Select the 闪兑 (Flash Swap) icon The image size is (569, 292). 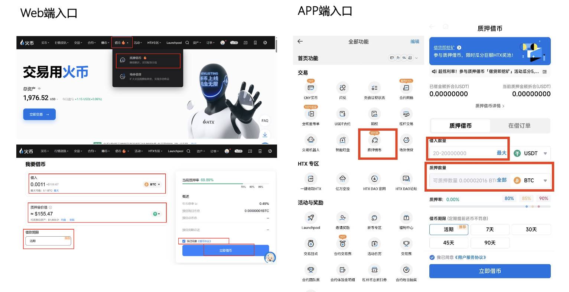(x=342, y=87)
